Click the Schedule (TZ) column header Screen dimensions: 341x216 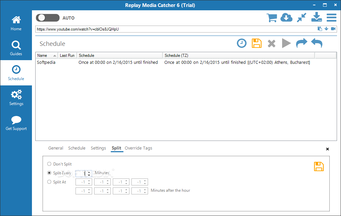pyautogui.click(x=239, y=55)
